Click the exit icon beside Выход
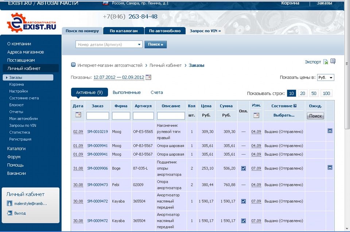The height and width of the screenshot is (232, 350). pos(9,213)
